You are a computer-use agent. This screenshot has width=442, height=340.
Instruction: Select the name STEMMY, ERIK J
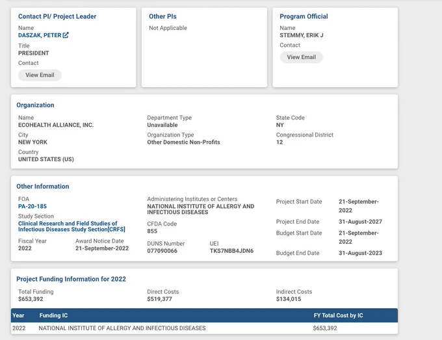302,35
